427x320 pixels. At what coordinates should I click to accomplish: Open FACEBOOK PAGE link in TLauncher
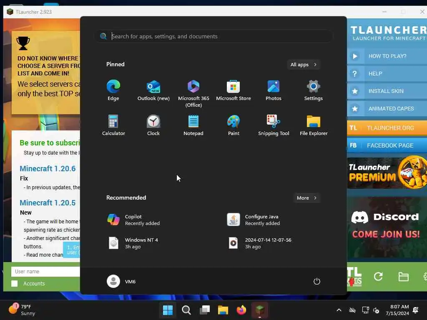[387, 145]
